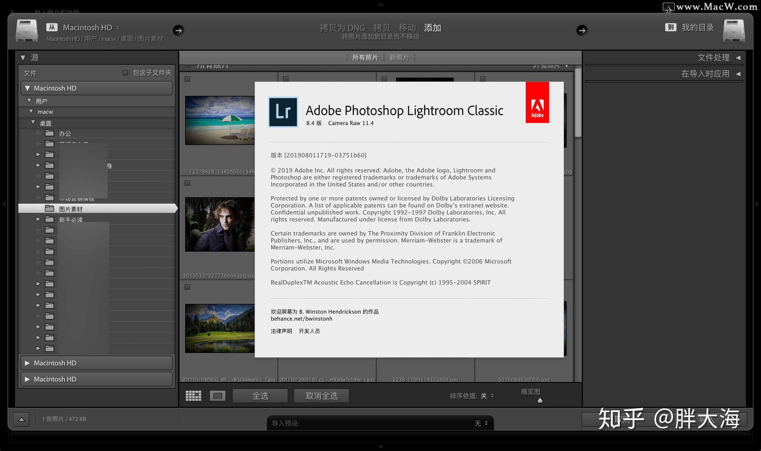
Task: Enable 包含子文件夹 checkbox
Action: click(x=125, y=73)
